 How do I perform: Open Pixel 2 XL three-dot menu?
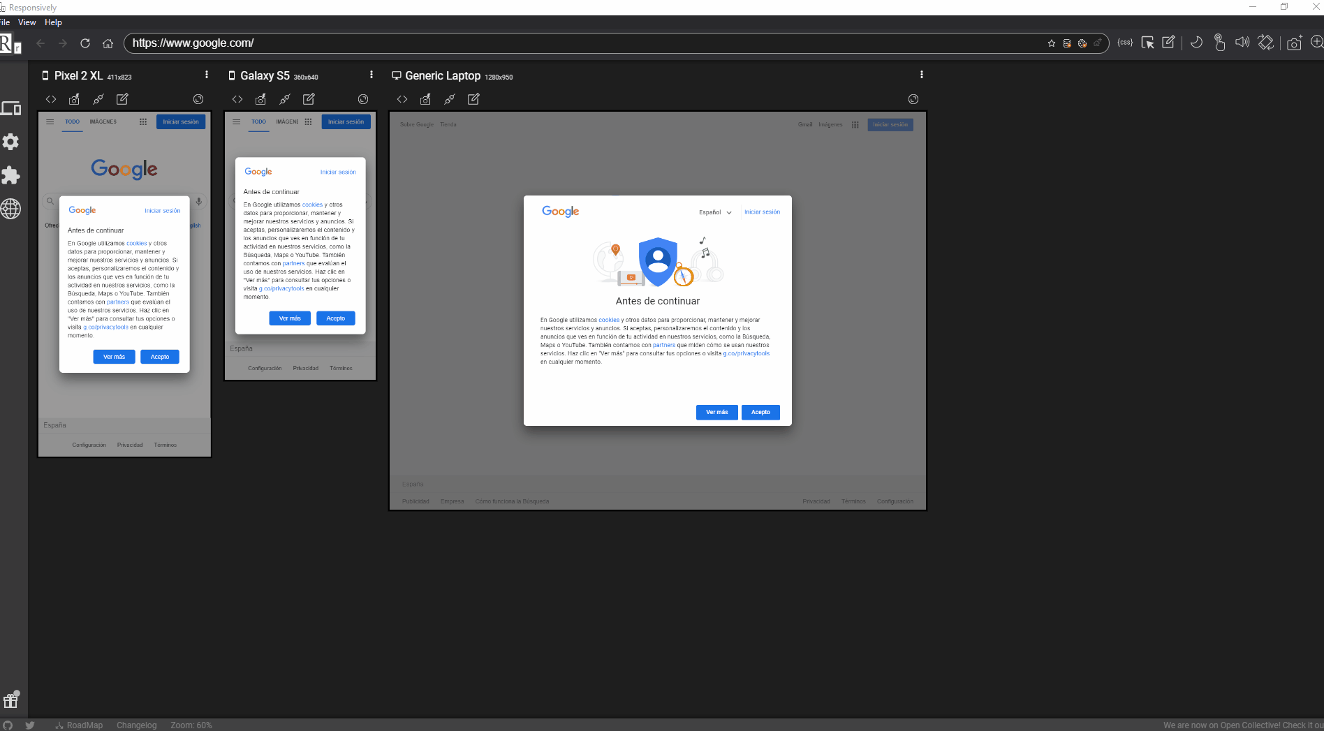(206, 75)
